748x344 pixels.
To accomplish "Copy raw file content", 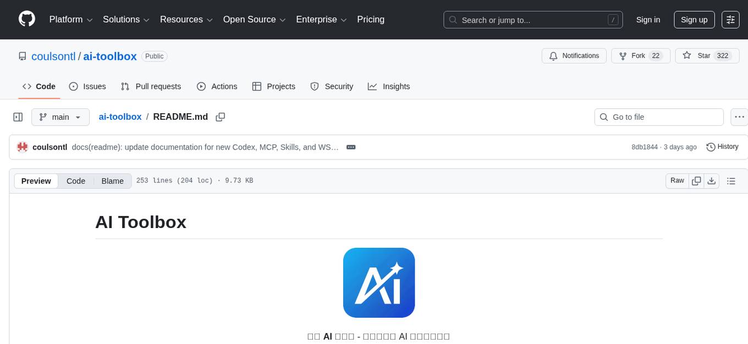I will pyautogui.click(x=696, y=180).
